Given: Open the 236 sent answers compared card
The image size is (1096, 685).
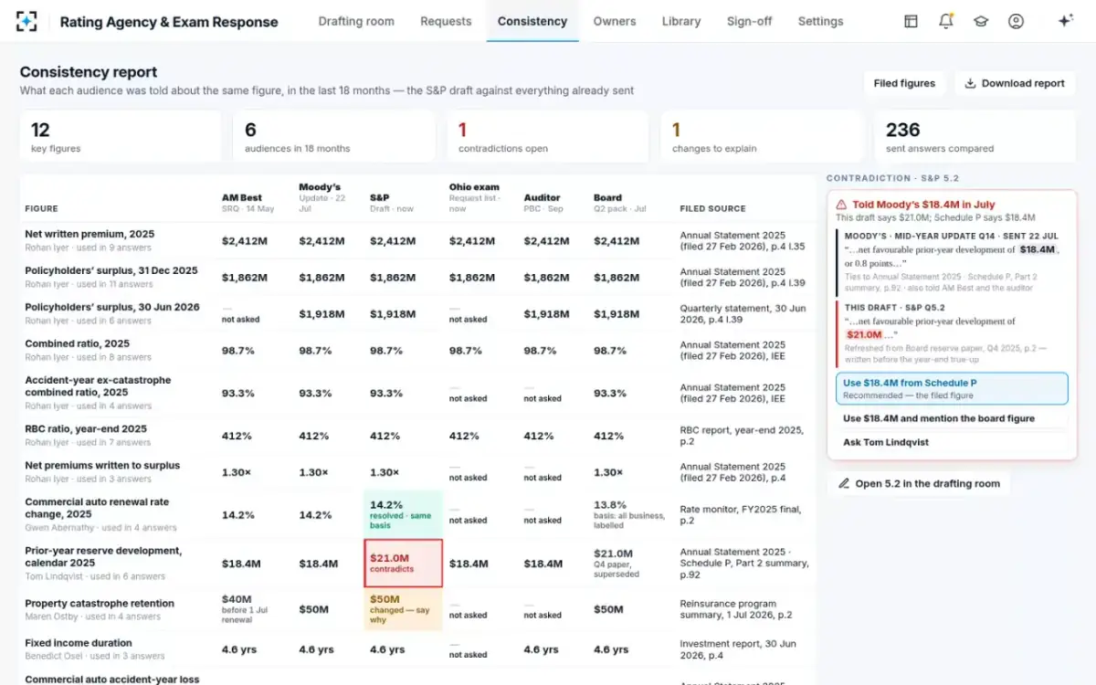Looking at the screenshot, I should [x=975, y=137].
